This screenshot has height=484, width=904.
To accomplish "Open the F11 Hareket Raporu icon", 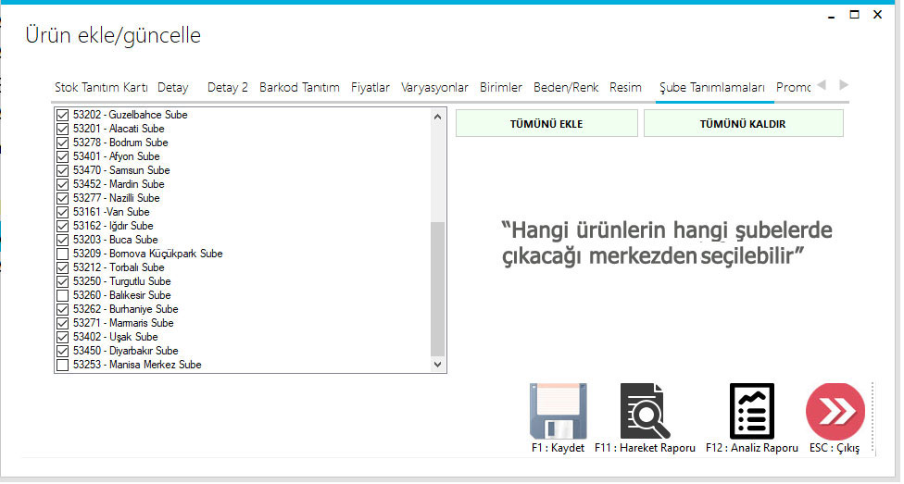I will click(645, 412).
